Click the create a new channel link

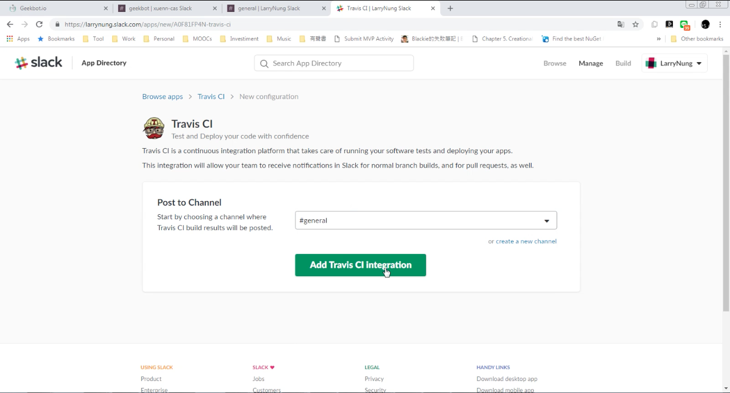[526, 241]
